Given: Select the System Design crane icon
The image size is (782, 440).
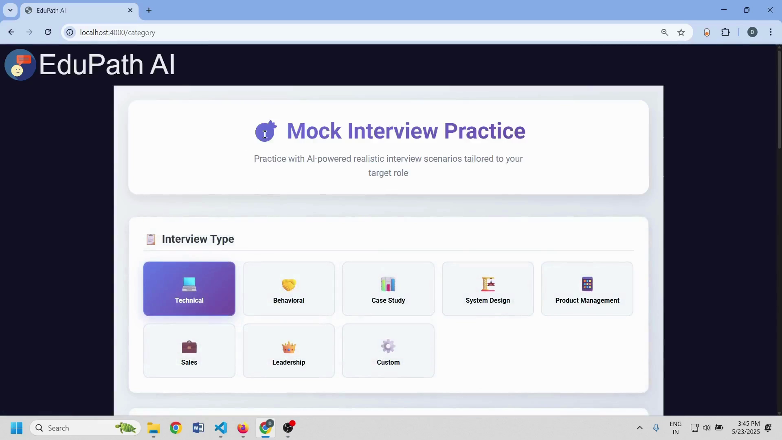Looking at the screenshot, I should [x=488, y=284].
